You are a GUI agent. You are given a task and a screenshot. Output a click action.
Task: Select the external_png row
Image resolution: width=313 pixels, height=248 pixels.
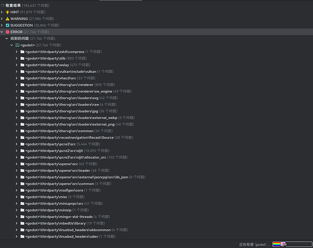click(x=156, y=124)
